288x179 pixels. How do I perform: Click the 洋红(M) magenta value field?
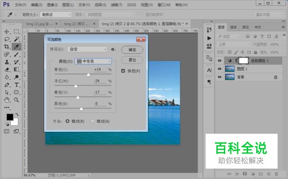pos(100,81)
